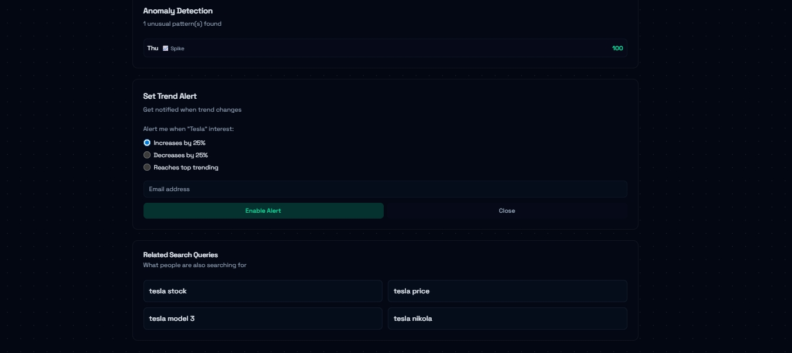792x353 pixels.
Task: Open the "tesla nikola" related query
Action: (x=507, y=319)
